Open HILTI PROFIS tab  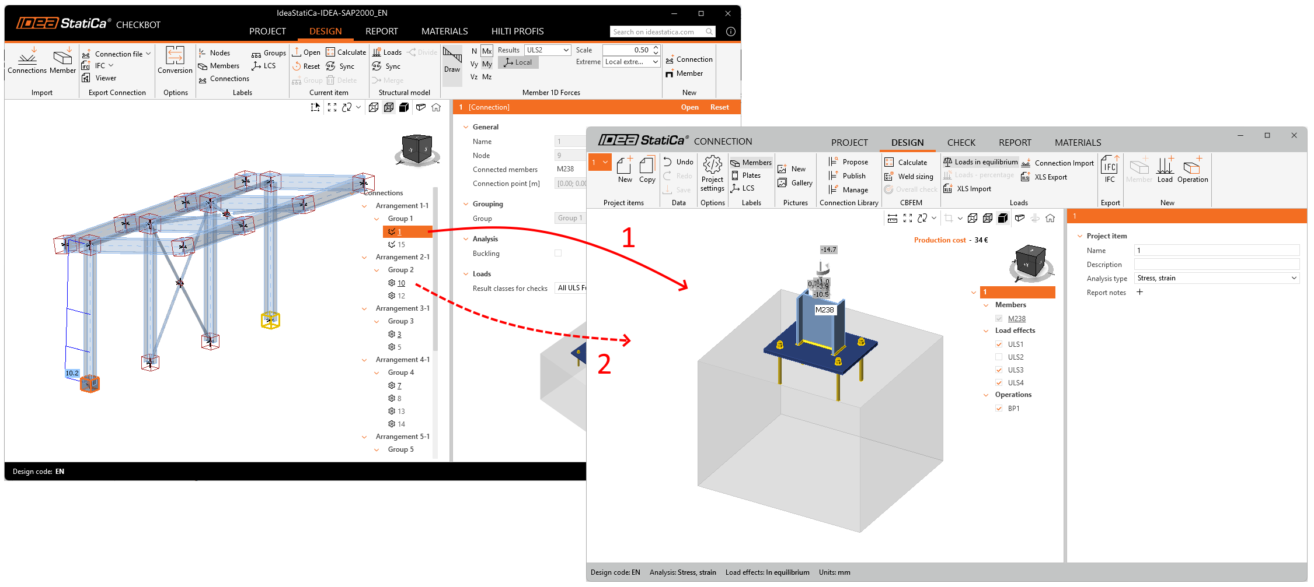tap(518, 31)
